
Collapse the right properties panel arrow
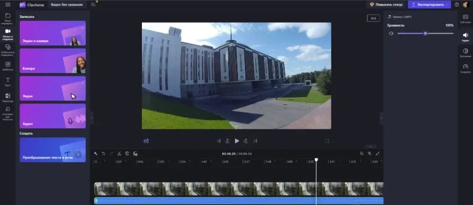(382, 118)
